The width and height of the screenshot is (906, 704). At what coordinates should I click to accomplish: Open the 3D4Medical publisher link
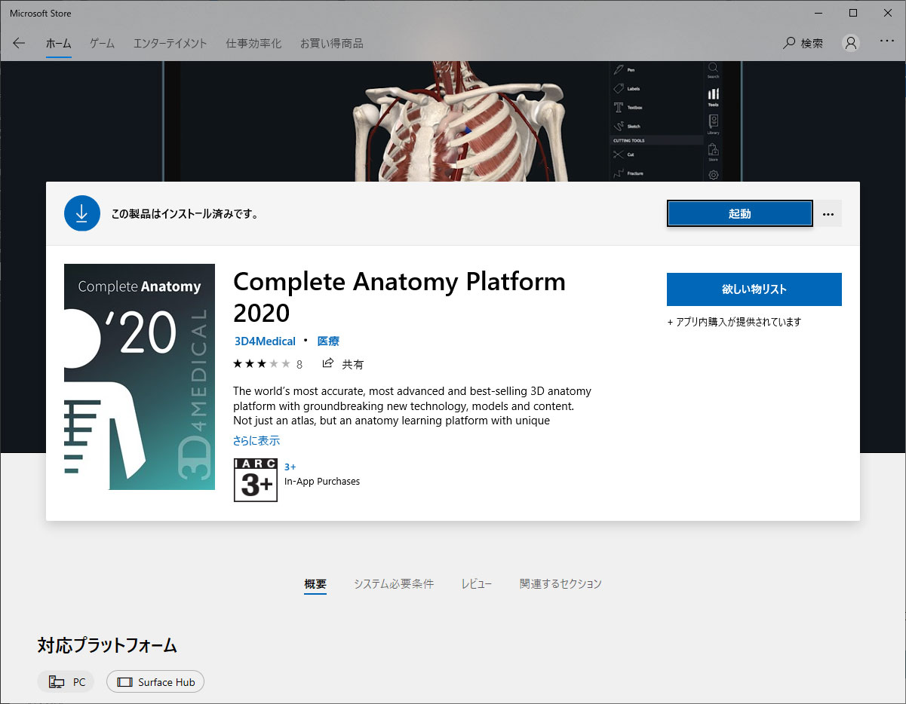coord(265,341)
